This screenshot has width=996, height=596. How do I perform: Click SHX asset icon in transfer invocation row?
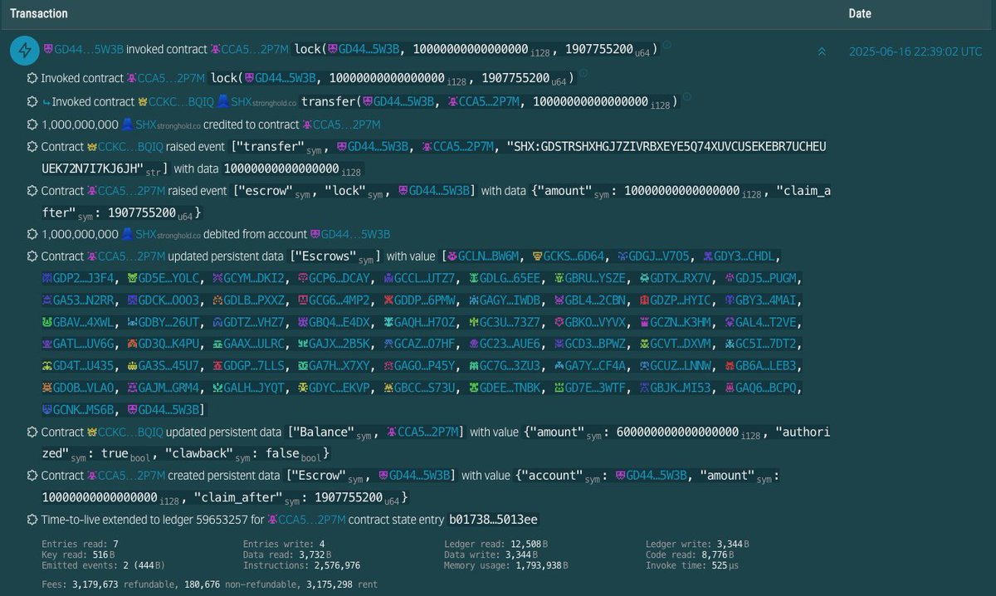(x=222, y=101)
